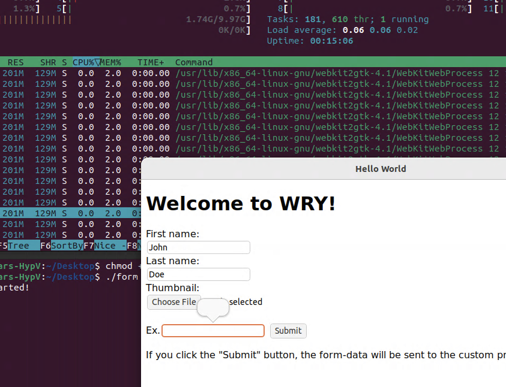The image size is (506, 387).
Task: Click the S state column header in htop
Action: [x=65, y=62]
